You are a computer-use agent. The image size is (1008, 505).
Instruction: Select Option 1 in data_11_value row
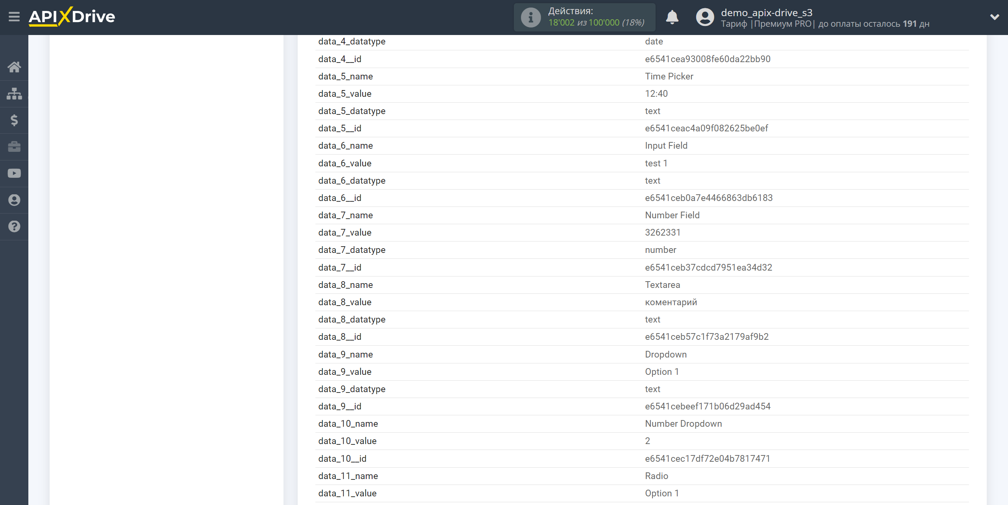[661, 493]
